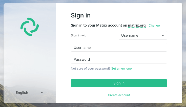The image size is (186, 107).
Task: Click the Sign in with label
Action: (79, 35)
